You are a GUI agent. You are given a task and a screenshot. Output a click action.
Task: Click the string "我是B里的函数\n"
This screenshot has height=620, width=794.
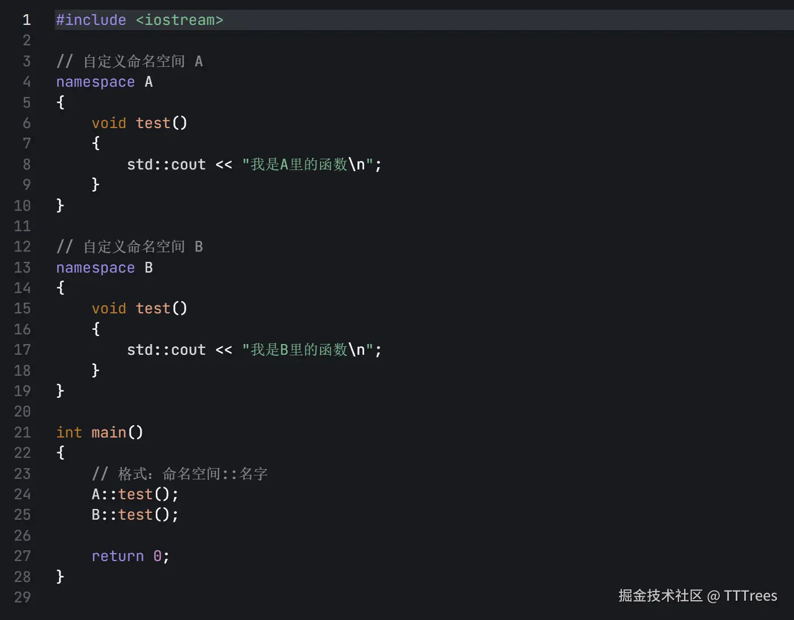[x=308, y=350]
